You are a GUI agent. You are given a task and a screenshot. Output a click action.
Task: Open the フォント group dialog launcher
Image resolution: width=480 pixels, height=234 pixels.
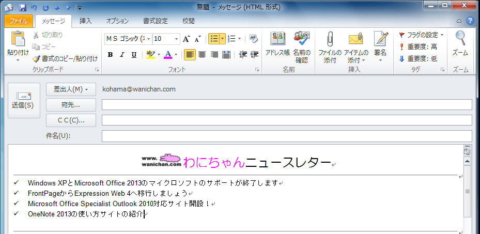click(257, 70)
